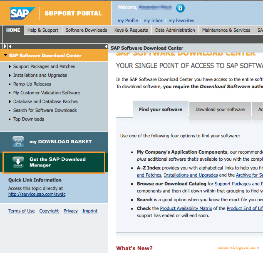Open Privacy link
Screen dimensions: 263x253
pyautogui.click(x=71, y=211)
